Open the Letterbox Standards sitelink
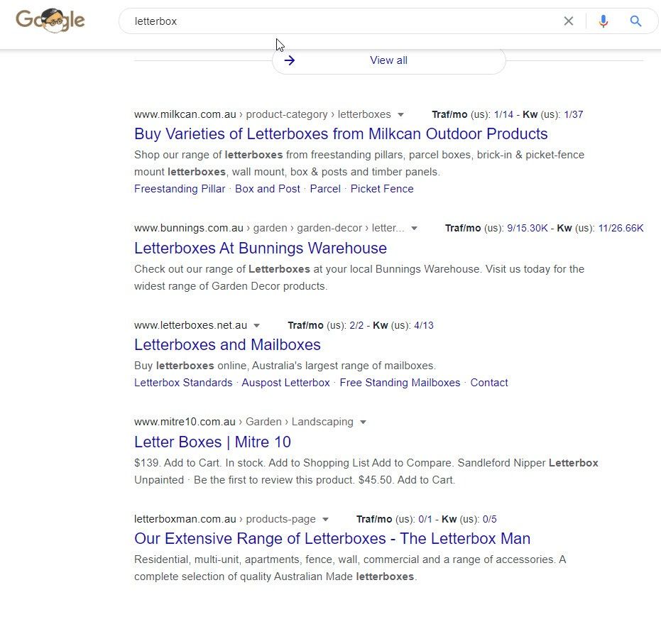Screen dimensions: 661x617 183,383
